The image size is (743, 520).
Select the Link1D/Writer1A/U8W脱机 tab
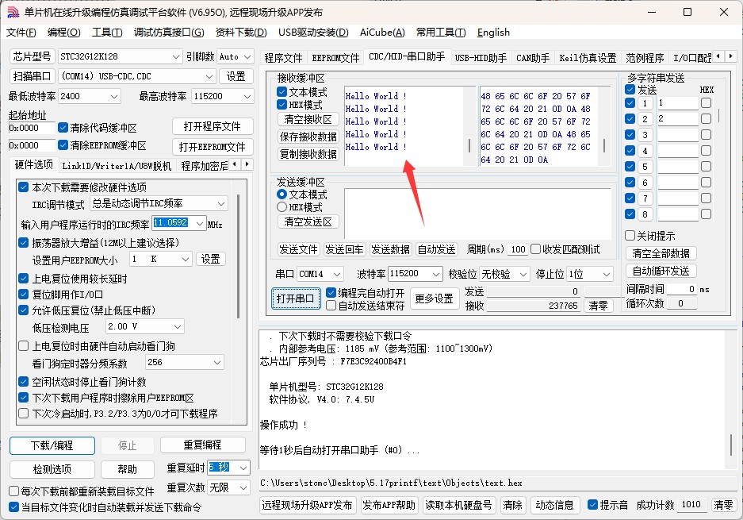tap(117, 166)
